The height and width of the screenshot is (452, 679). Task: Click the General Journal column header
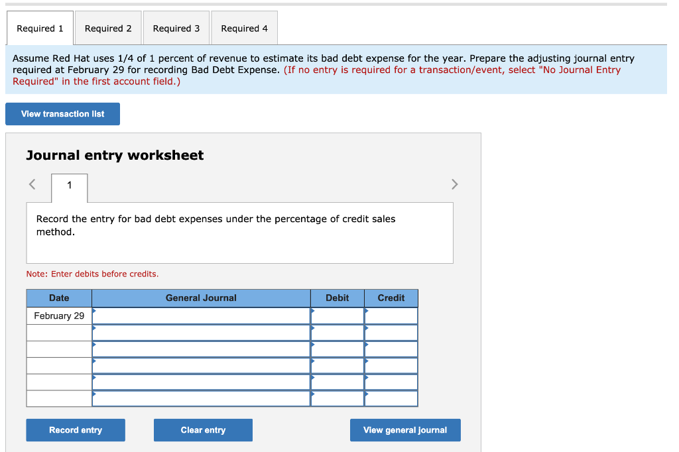[x=201, y=298]
